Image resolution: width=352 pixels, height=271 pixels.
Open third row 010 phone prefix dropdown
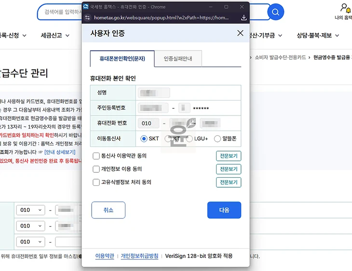[30, 242]
